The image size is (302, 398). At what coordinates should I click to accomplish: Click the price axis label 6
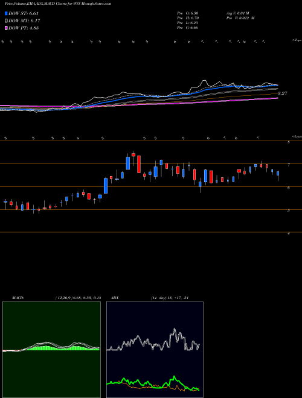pyautogui.click(x=289, y=188)
